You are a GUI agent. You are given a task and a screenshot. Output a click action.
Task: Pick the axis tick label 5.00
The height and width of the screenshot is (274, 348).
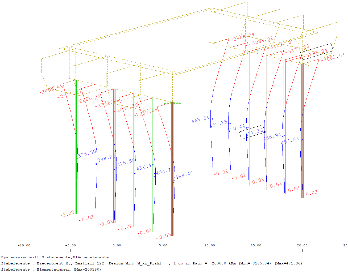click(x=163, y=245)
